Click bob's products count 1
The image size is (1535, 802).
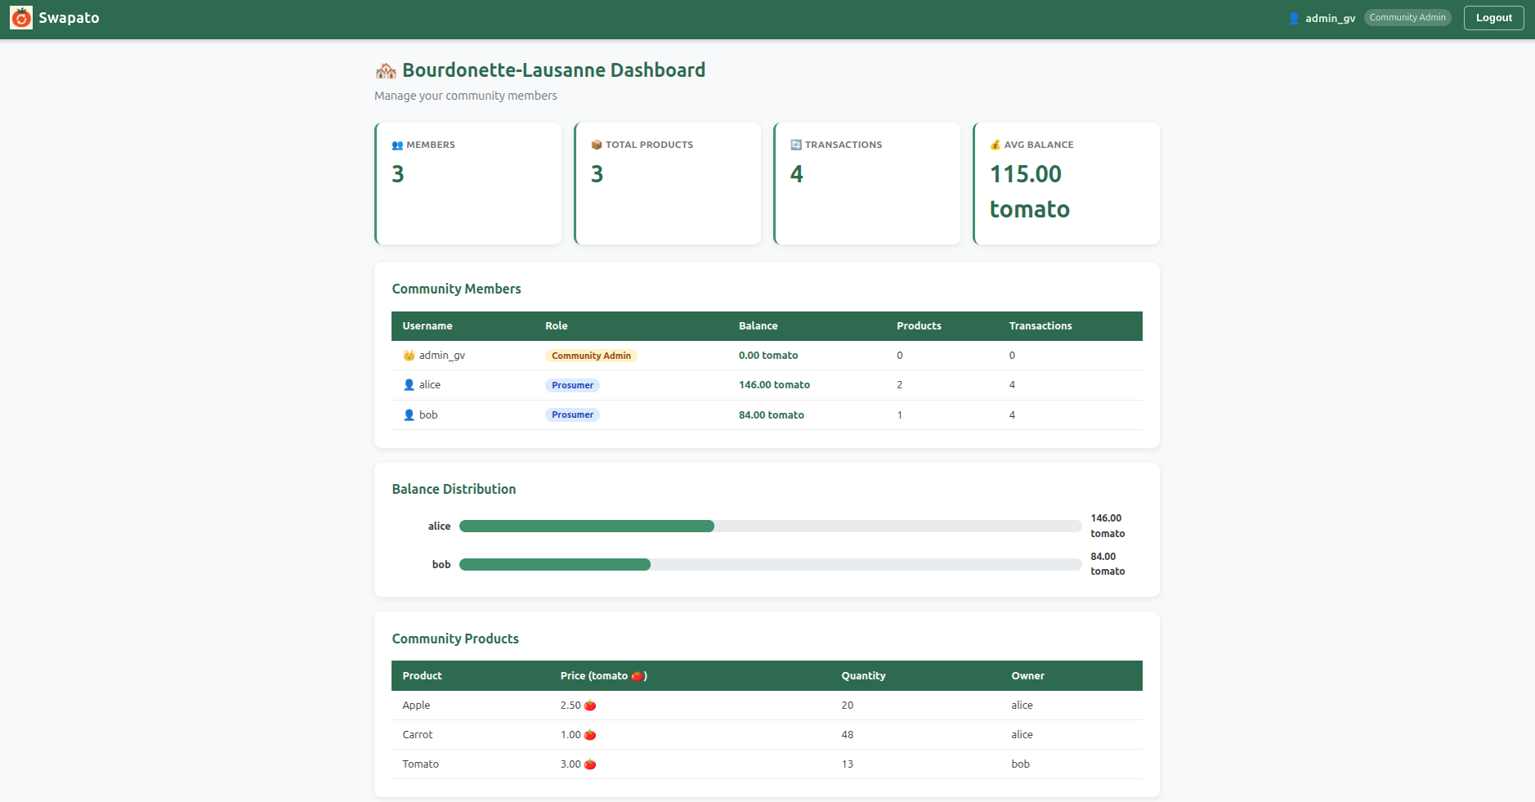(899, 415)
